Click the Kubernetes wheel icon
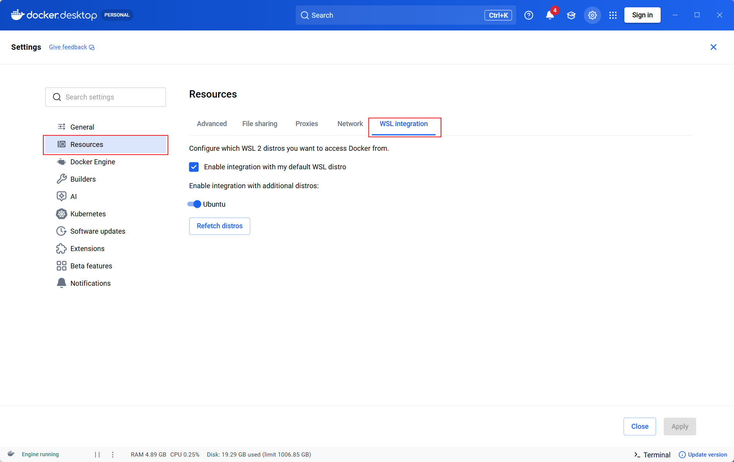Screen dimensions: 734x462 coord(61,214)
